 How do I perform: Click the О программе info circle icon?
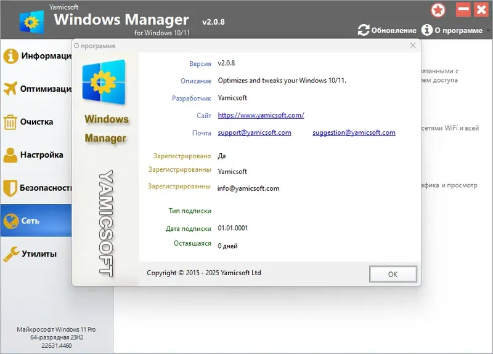point(426,30)
